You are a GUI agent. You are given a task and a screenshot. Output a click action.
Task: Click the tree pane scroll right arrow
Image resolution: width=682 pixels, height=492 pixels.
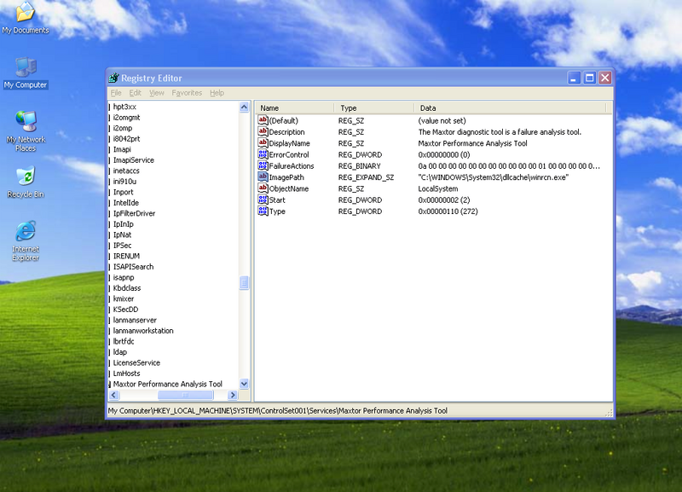pyautogui.click(x=233, y=395)
